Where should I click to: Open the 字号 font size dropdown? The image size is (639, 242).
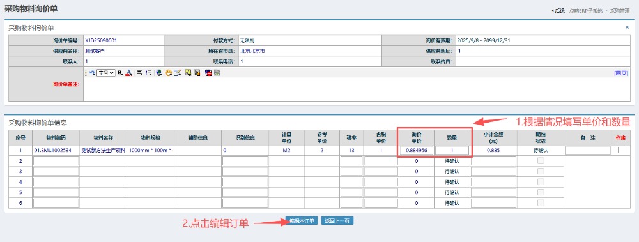(x=106, y=73)
